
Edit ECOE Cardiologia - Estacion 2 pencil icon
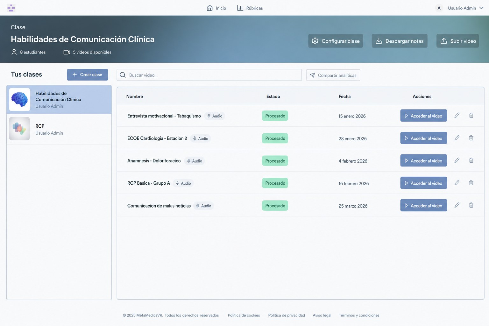click(457, 138)
